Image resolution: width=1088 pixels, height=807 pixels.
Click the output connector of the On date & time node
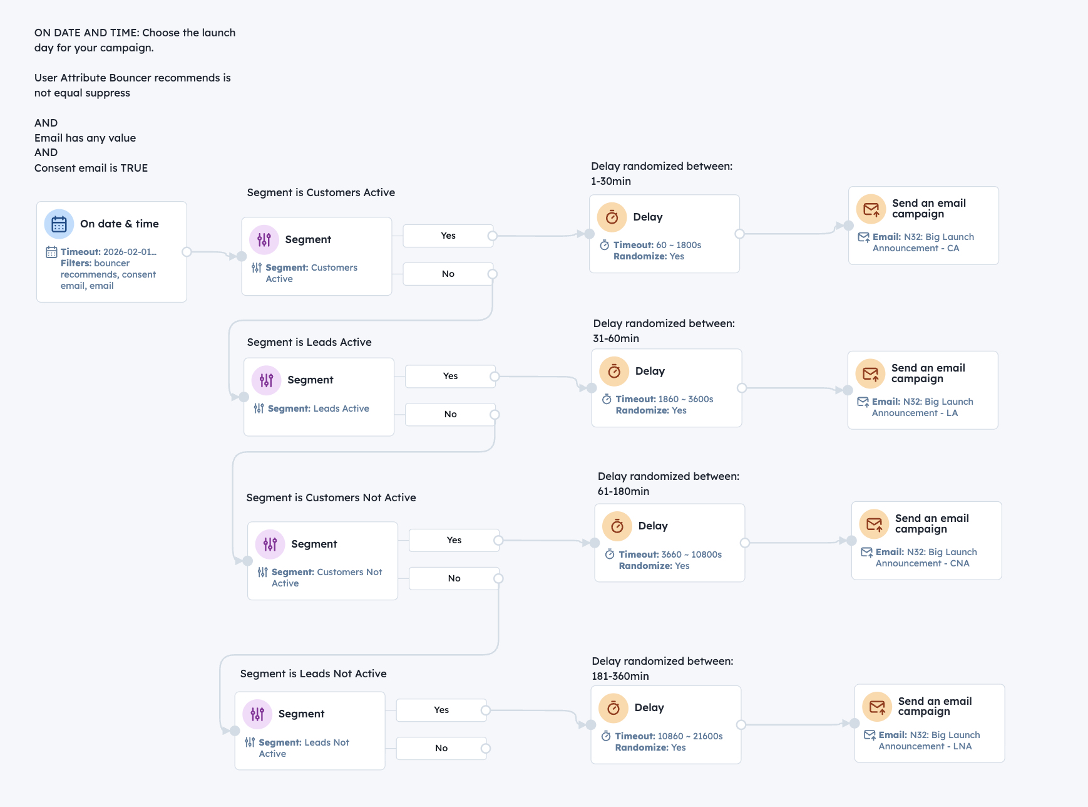187,252
